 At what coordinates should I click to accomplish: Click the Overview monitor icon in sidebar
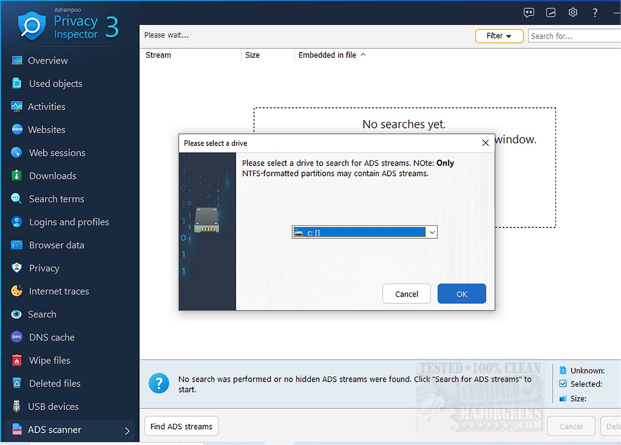pos(17,60)
